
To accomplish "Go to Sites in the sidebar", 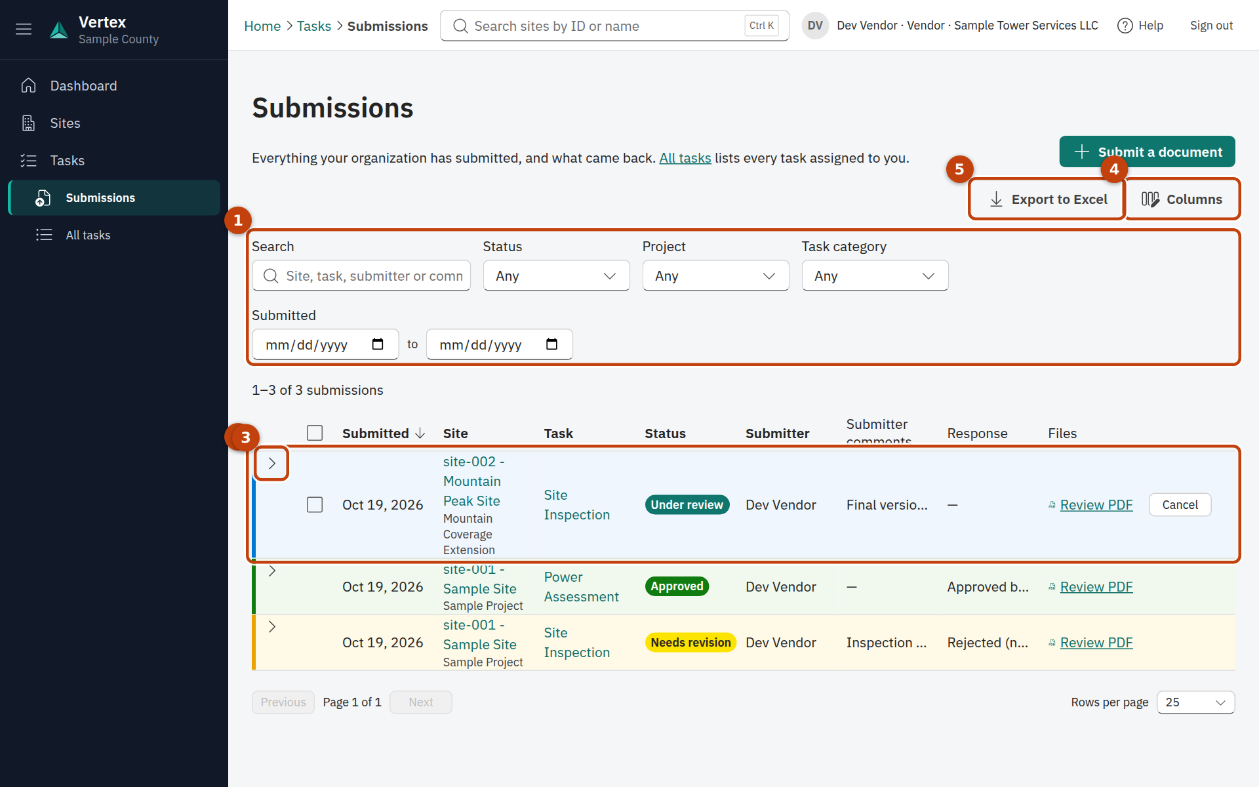I will [x=114, y=123].
